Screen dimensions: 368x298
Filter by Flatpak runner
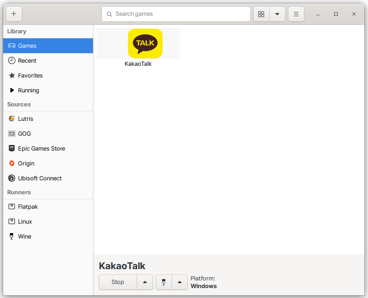tap(48, 206)
